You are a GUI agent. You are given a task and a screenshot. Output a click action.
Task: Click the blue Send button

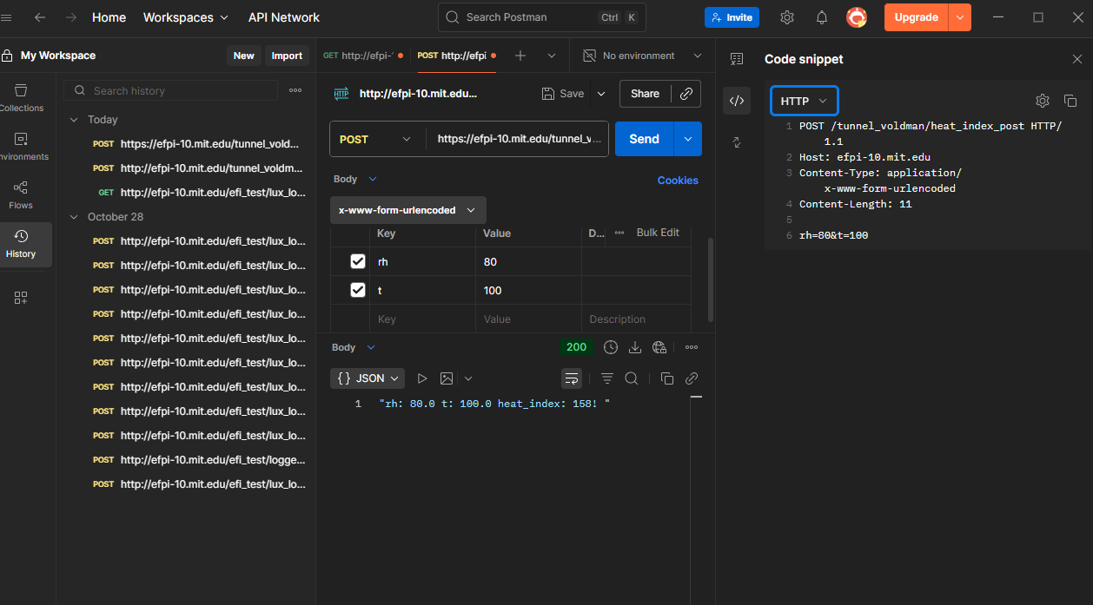click(x=644, y=139)
